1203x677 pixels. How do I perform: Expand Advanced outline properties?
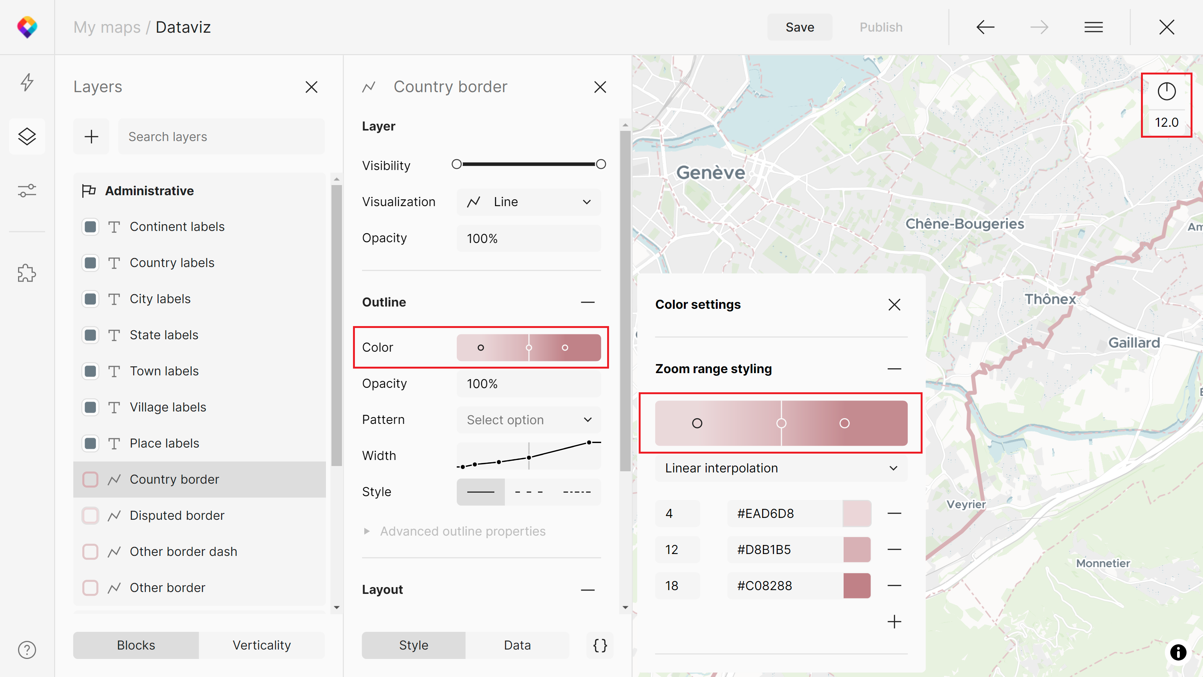tap(462, 531)
